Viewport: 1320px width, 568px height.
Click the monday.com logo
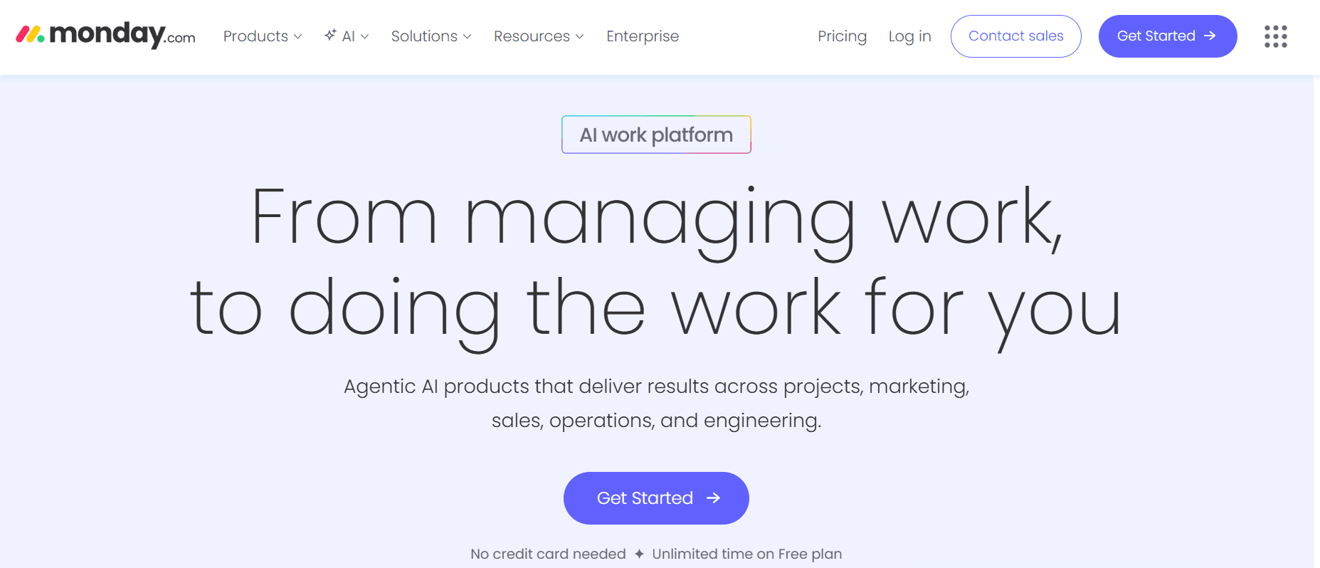pos(105,34)
